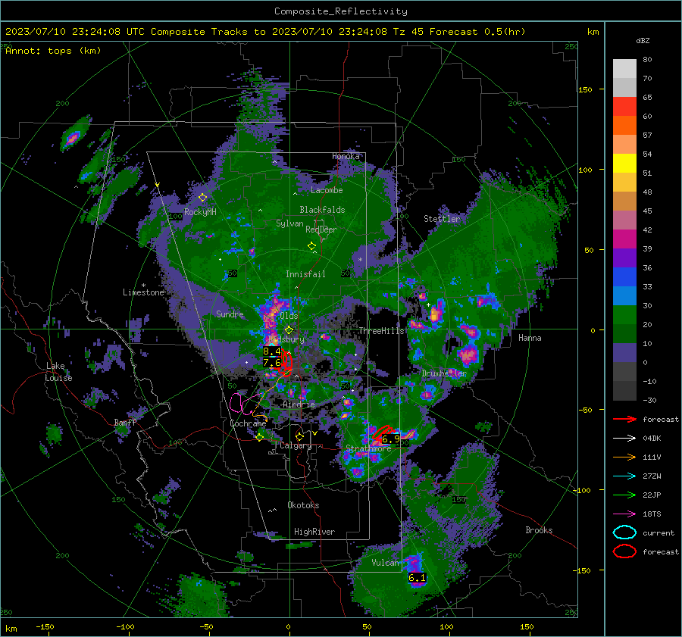
Task: Click the UTC Composite Tracks timestamp header
Action: click(x=265, y=32)
